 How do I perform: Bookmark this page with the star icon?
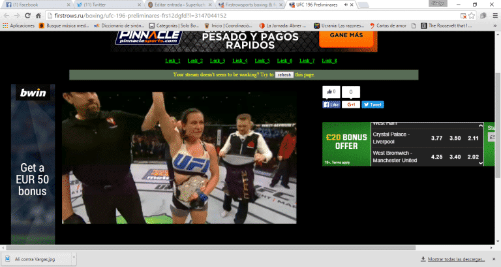472,16
